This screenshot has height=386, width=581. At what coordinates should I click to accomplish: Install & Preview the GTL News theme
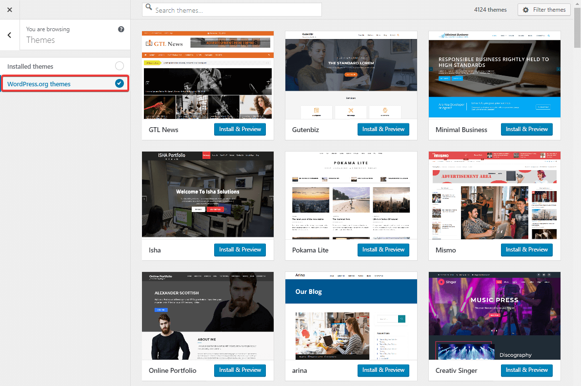(240, 129)
